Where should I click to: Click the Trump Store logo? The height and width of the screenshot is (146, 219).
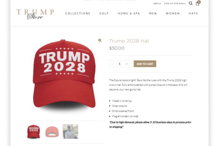tap(35, 14)
